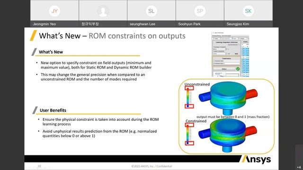Click the ROM builder screenshot image on slide
Viewport: 303px width, 170px height.
pos(231,55)
